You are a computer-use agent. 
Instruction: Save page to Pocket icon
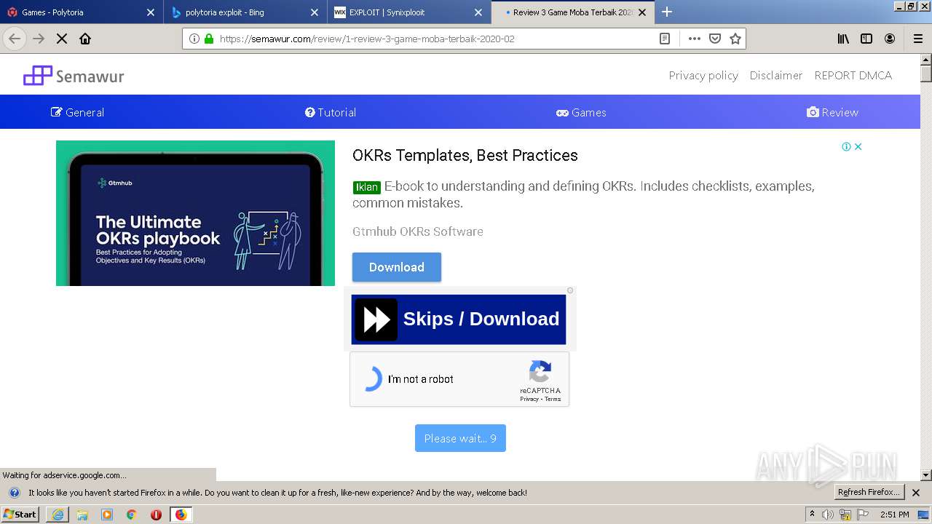pyautogui.click(x=715, y=39)
